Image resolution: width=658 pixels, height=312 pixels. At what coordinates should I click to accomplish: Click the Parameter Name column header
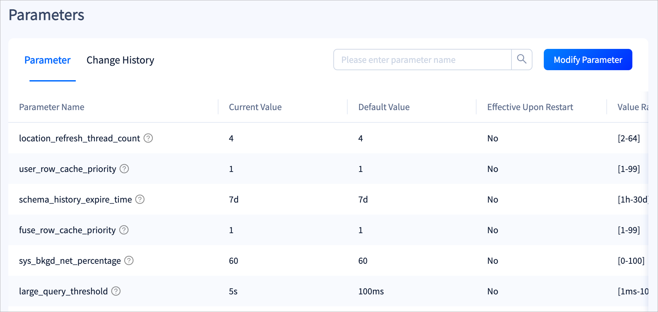point(52,107)
